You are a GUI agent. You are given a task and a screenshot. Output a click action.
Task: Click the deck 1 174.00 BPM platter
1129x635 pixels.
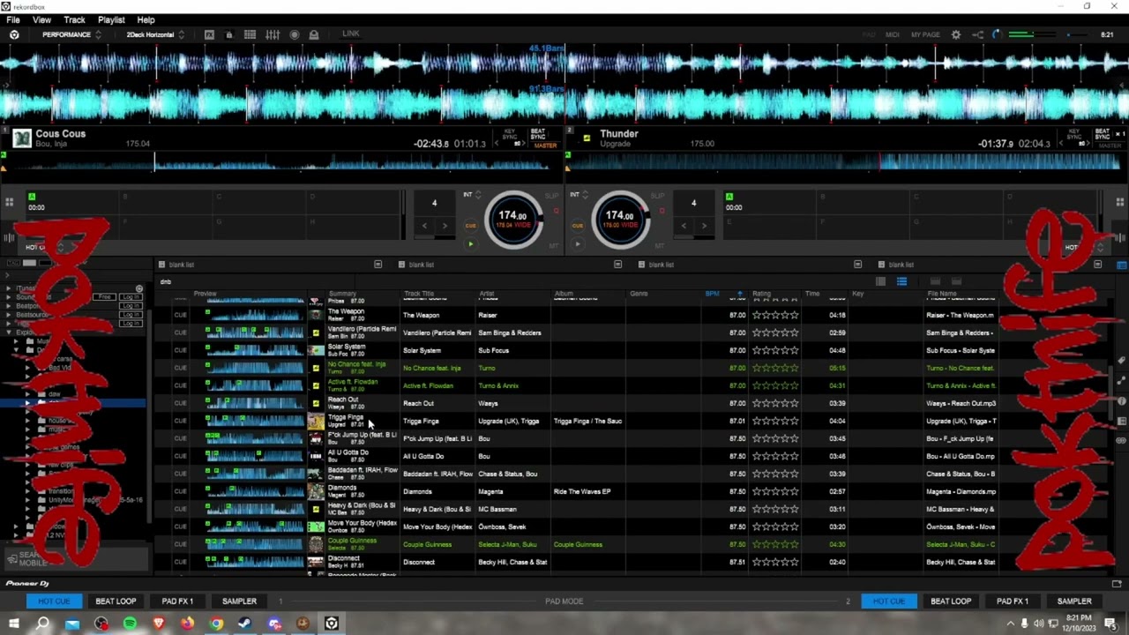(x=513, y=219)
